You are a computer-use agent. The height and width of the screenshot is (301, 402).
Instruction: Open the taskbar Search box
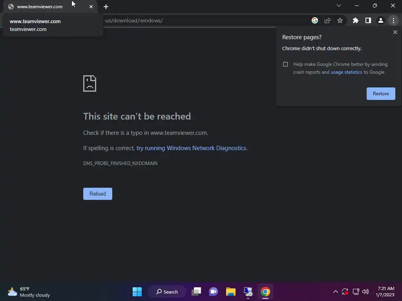pos(167,292)
